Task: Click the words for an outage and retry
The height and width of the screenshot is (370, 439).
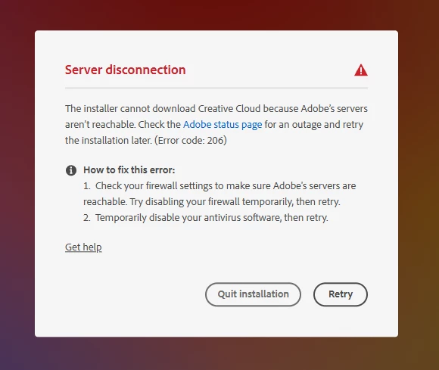Action: pos(314,125)
